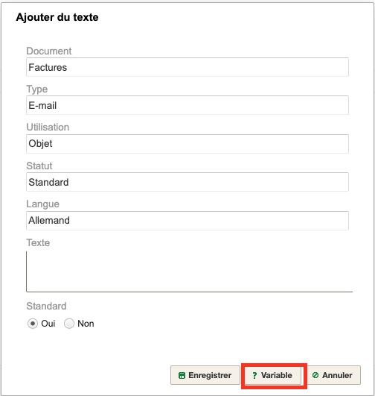Save with the Enregistrer button
Screen dimensions: 375x396
coord(205,375)
